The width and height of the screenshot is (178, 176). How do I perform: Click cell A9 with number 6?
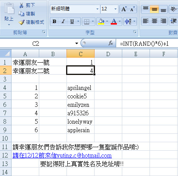pos(25,130)
